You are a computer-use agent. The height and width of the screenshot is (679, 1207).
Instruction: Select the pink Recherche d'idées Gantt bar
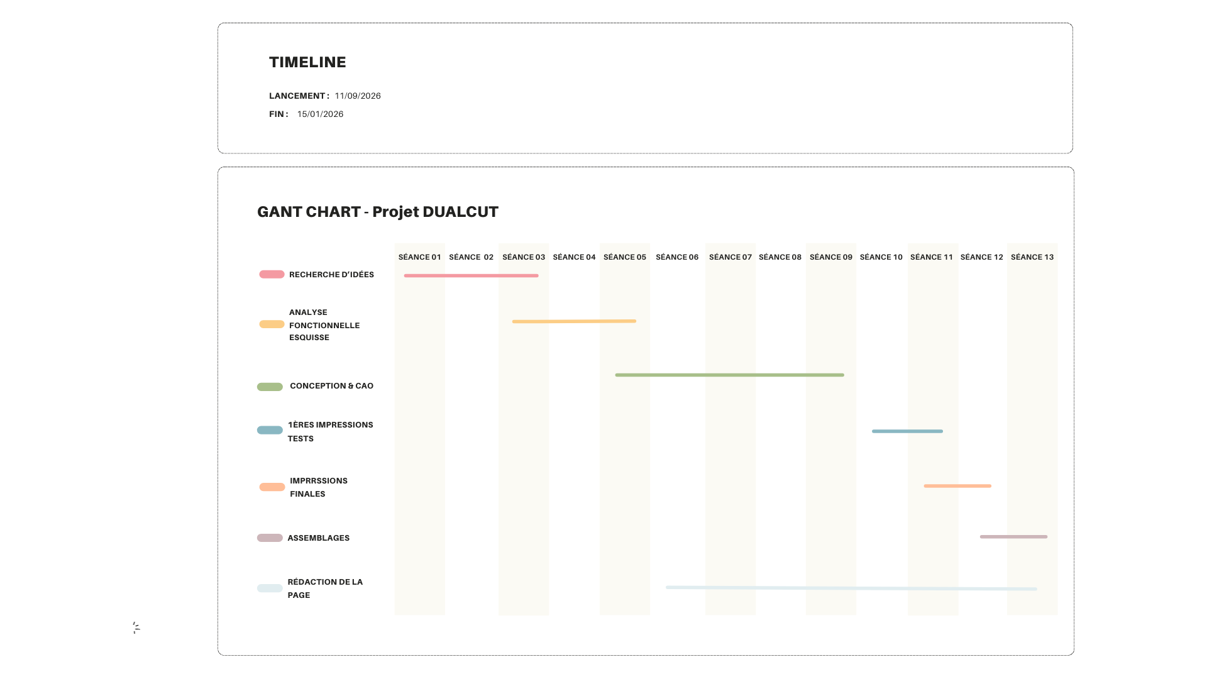(x=471, y=275)
